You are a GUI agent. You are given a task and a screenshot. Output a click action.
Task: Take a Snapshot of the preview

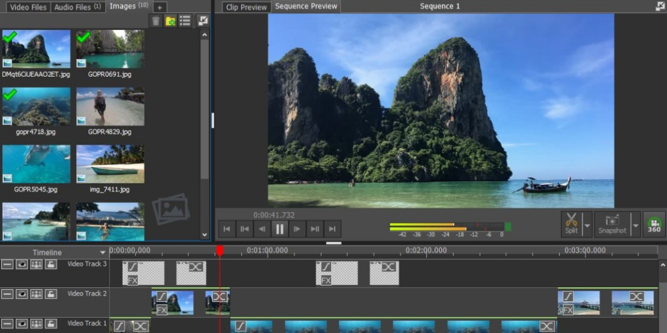pos(612,224)
